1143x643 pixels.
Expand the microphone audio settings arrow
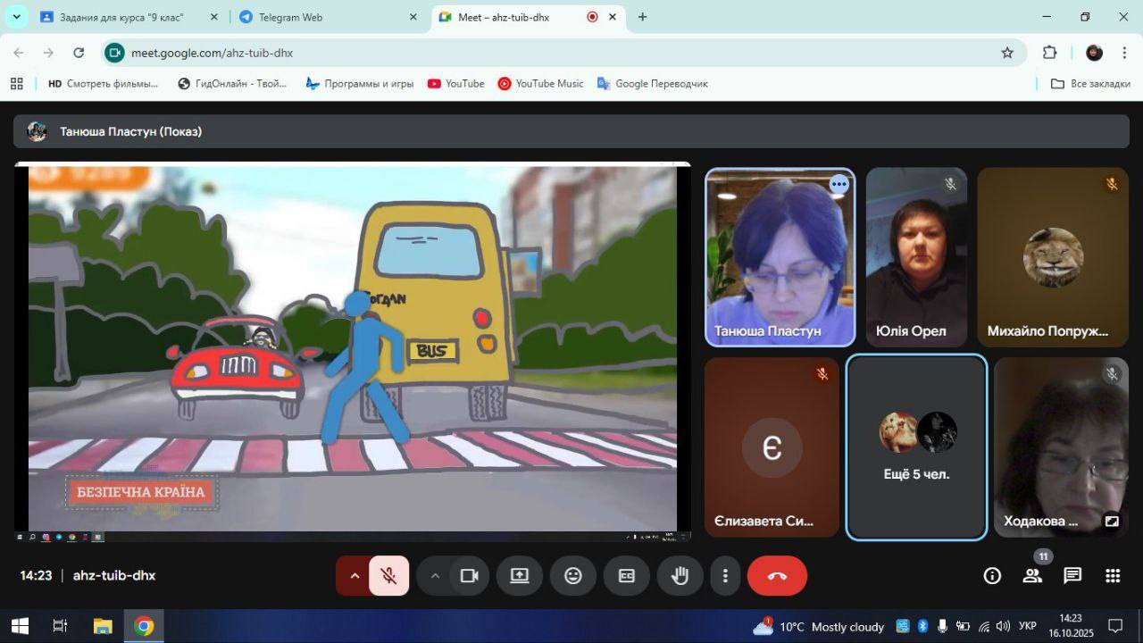(355, 576)
